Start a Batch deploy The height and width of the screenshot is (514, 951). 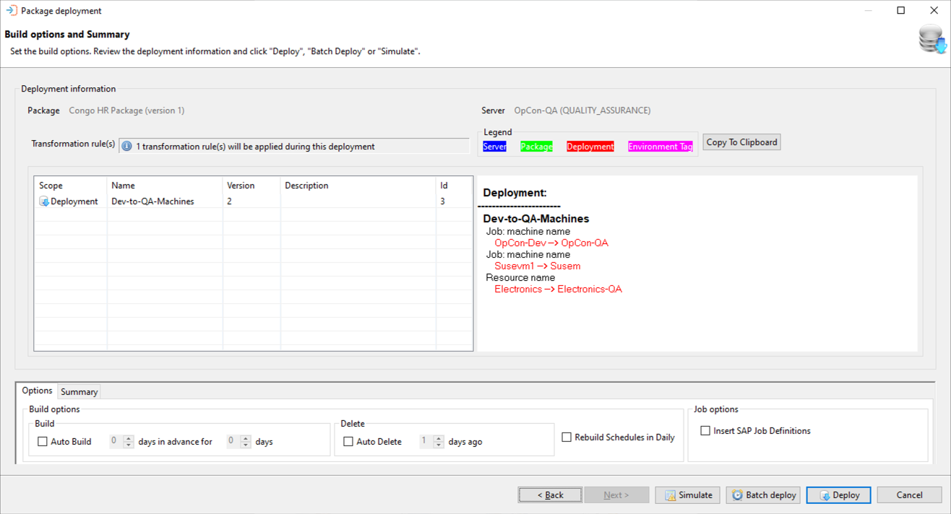(x=763, y=495)
